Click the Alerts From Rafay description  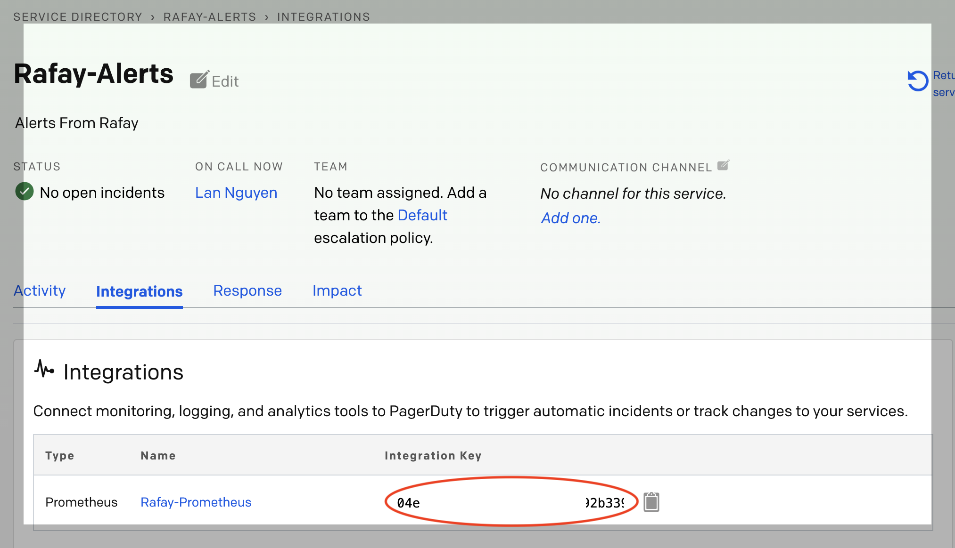[x=77, y=123]
